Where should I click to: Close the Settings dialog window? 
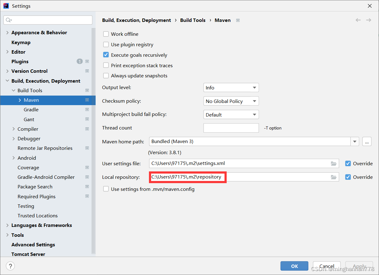tap(369, 6)
